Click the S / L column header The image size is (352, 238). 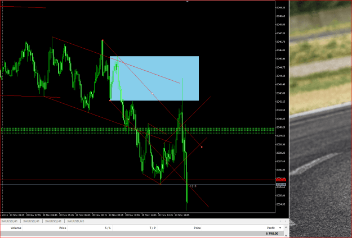(x=108, y=228)
